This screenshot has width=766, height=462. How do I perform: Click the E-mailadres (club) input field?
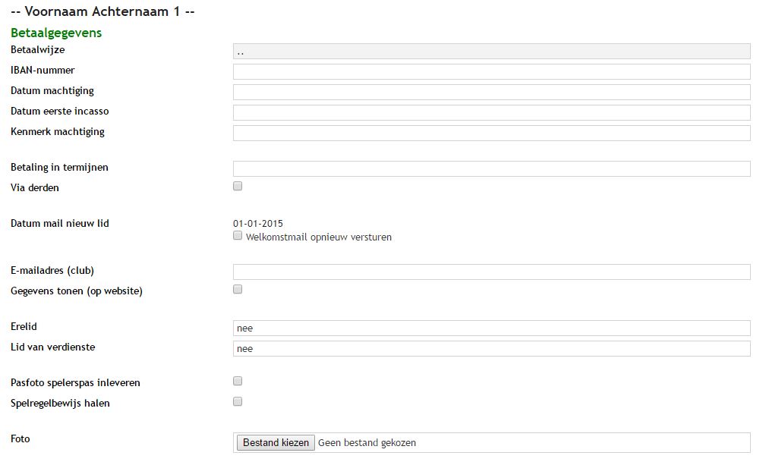click(491, 272)
